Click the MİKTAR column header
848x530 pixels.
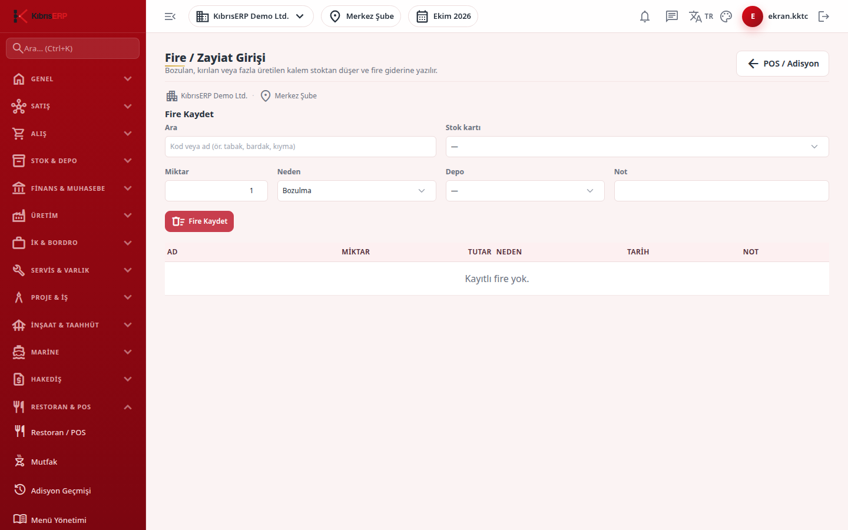356,252
